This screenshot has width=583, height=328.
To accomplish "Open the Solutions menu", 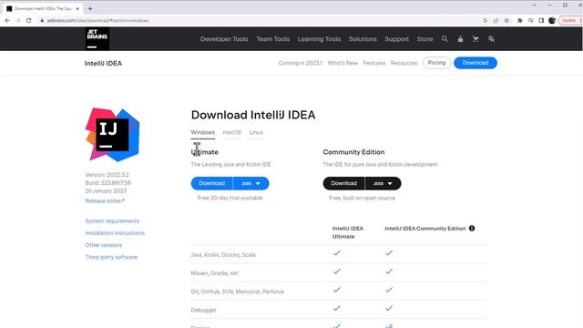I will [x=363, y=38].
